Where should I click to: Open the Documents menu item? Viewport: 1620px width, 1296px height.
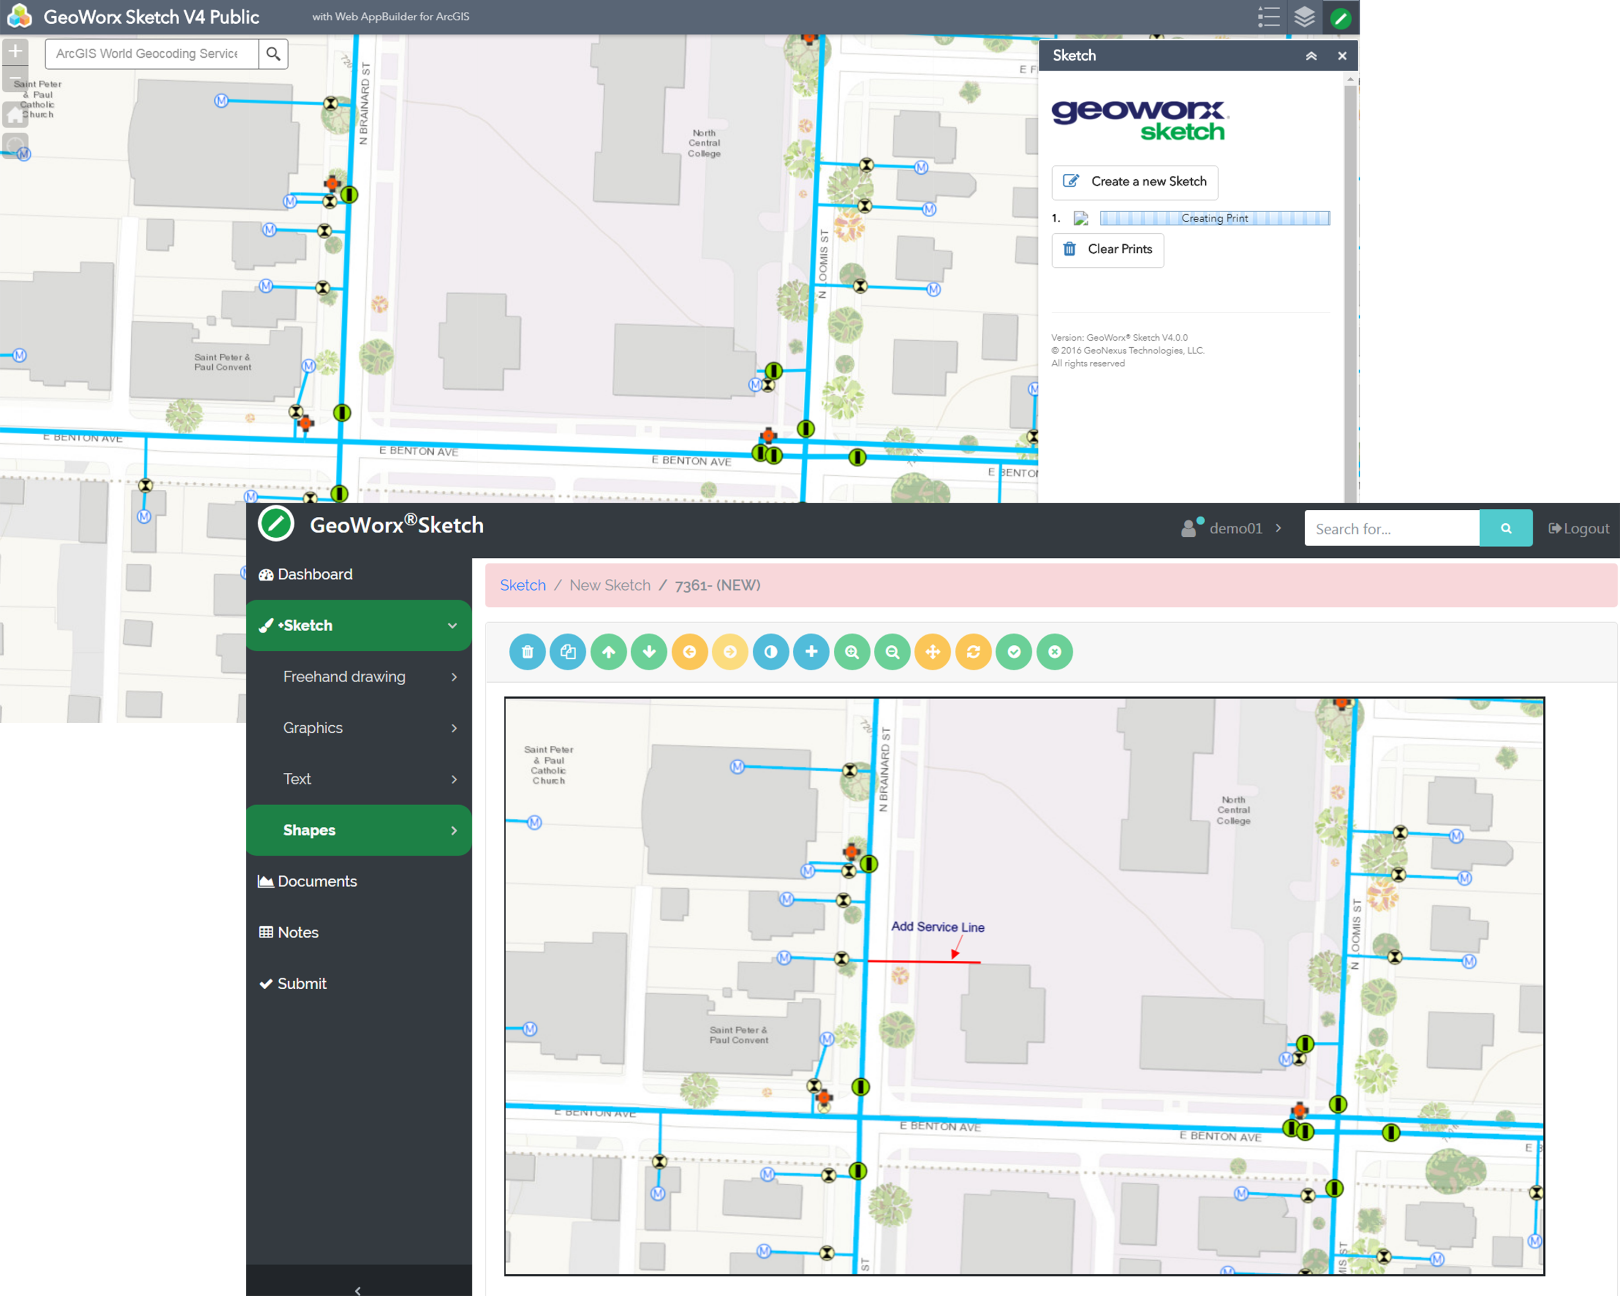[x=316, y=881]
